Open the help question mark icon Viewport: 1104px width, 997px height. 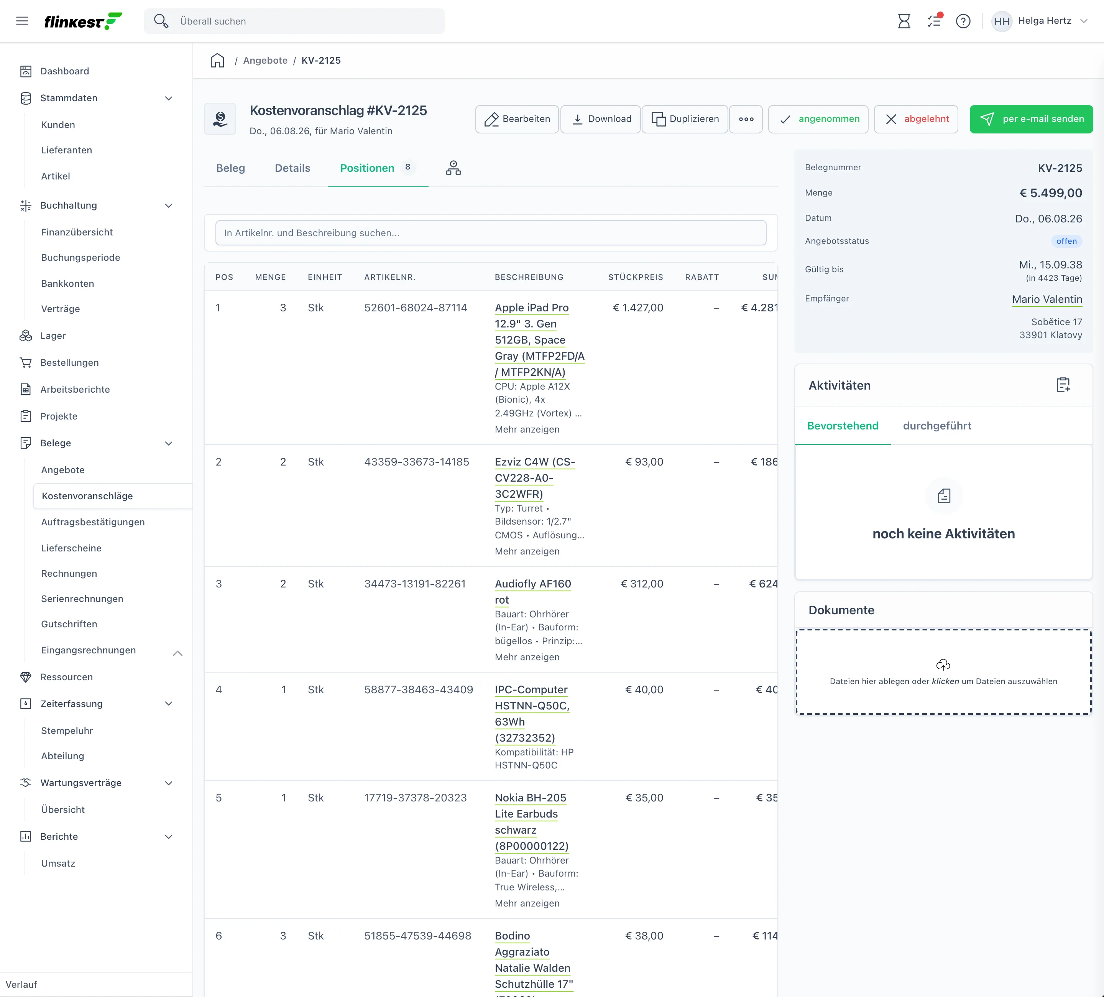[963, 21]
